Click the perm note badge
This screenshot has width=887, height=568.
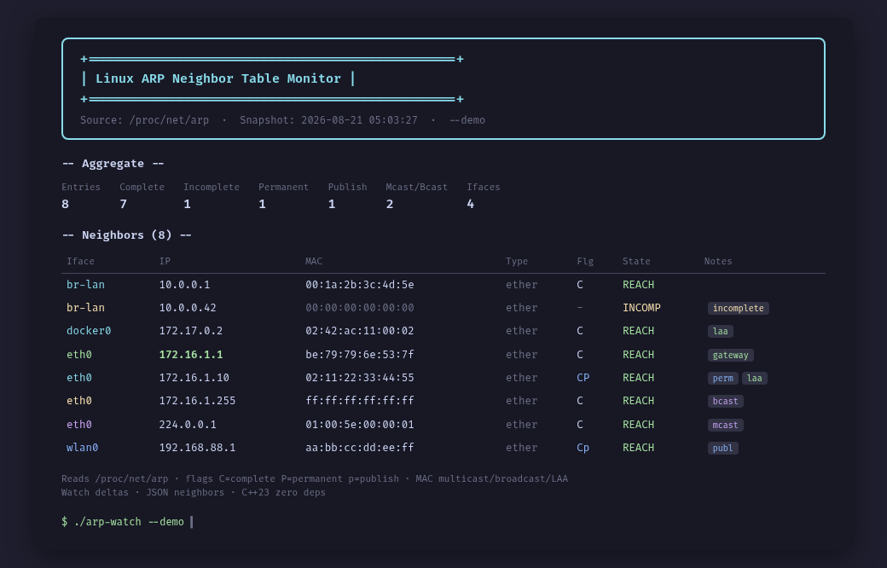[723, 379]
